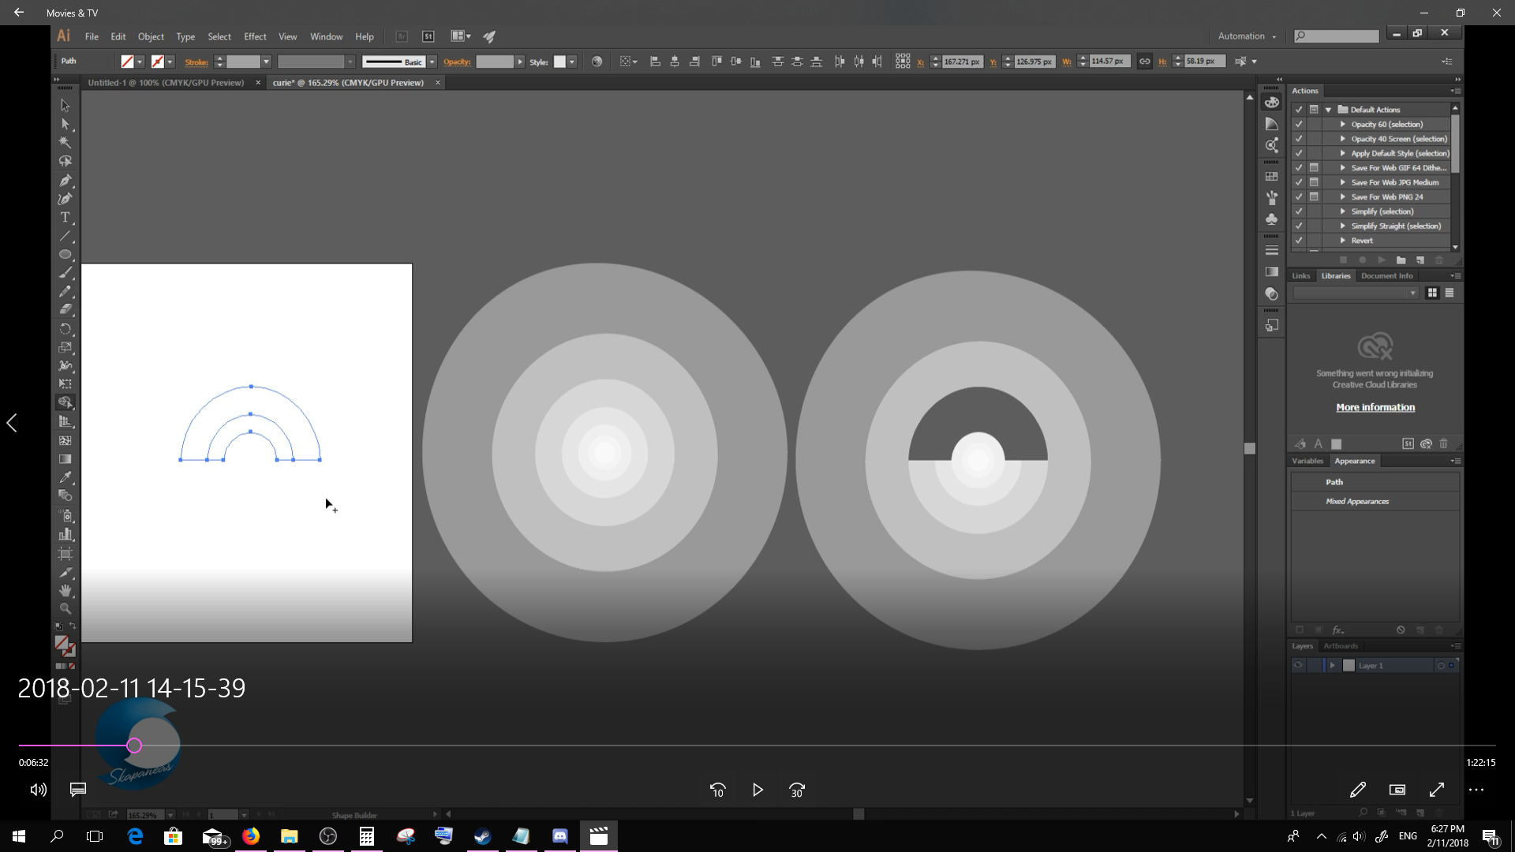The width and height of the screenshot is (1515, 852).
Task: Click the Recolor Artwork wheel icon
Action: tap(597, 62)
